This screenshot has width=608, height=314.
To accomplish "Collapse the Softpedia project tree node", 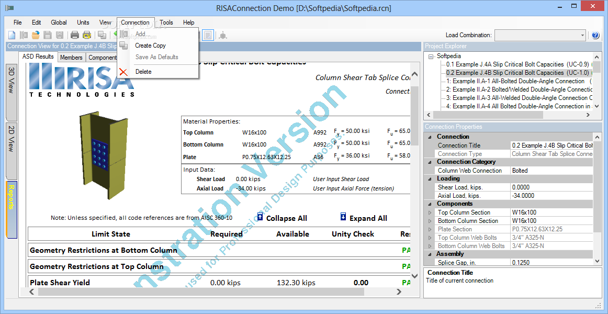I will [431, 56].
